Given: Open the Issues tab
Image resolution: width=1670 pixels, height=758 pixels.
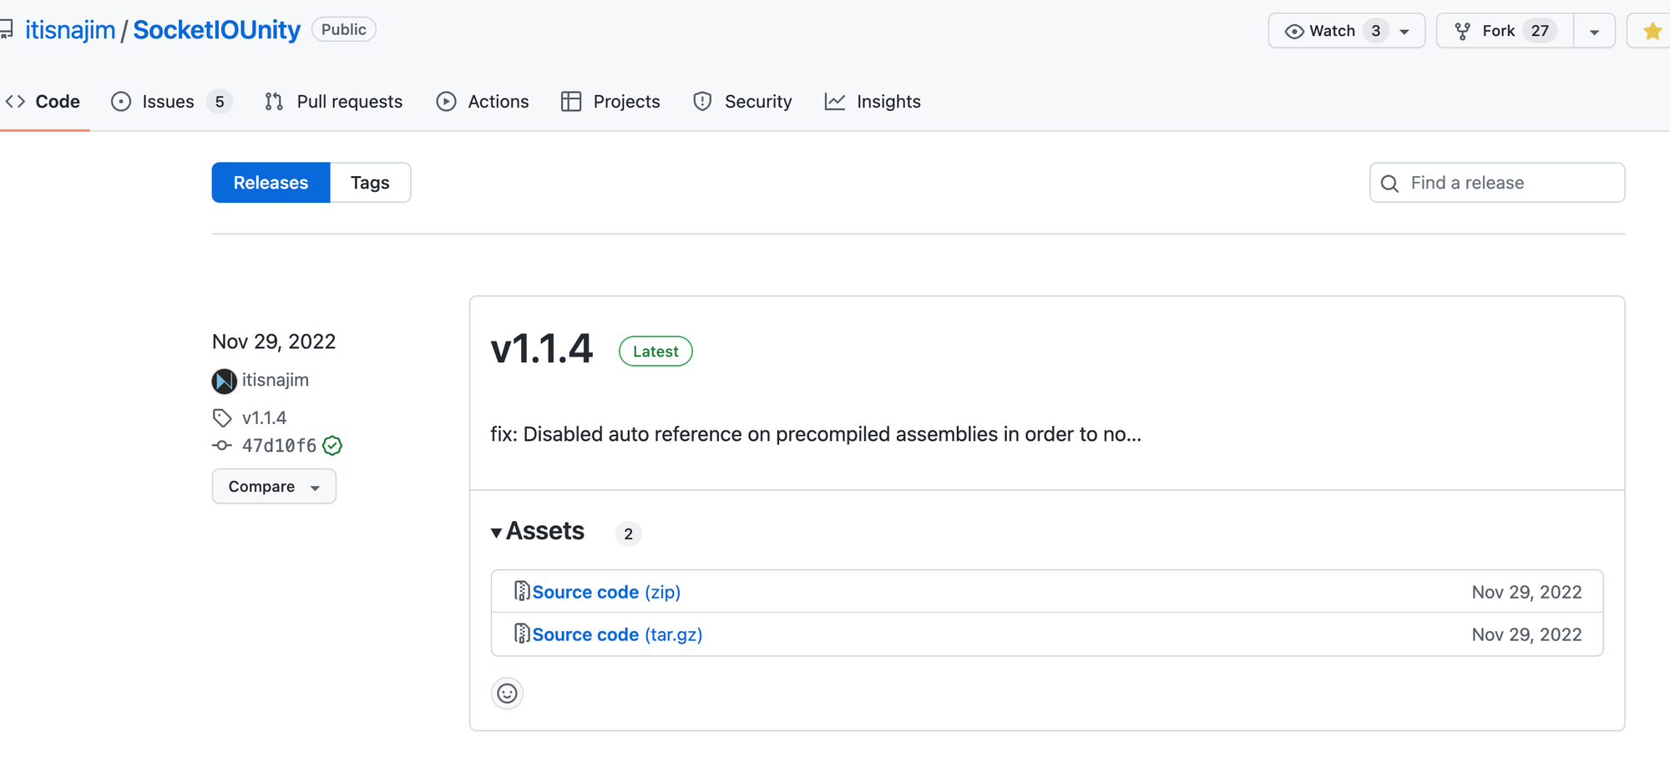Looking at the screenshot, I should pos(171,102).
